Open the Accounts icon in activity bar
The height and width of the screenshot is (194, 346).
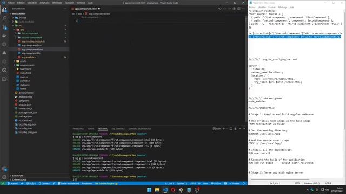[x=4, y=169]
